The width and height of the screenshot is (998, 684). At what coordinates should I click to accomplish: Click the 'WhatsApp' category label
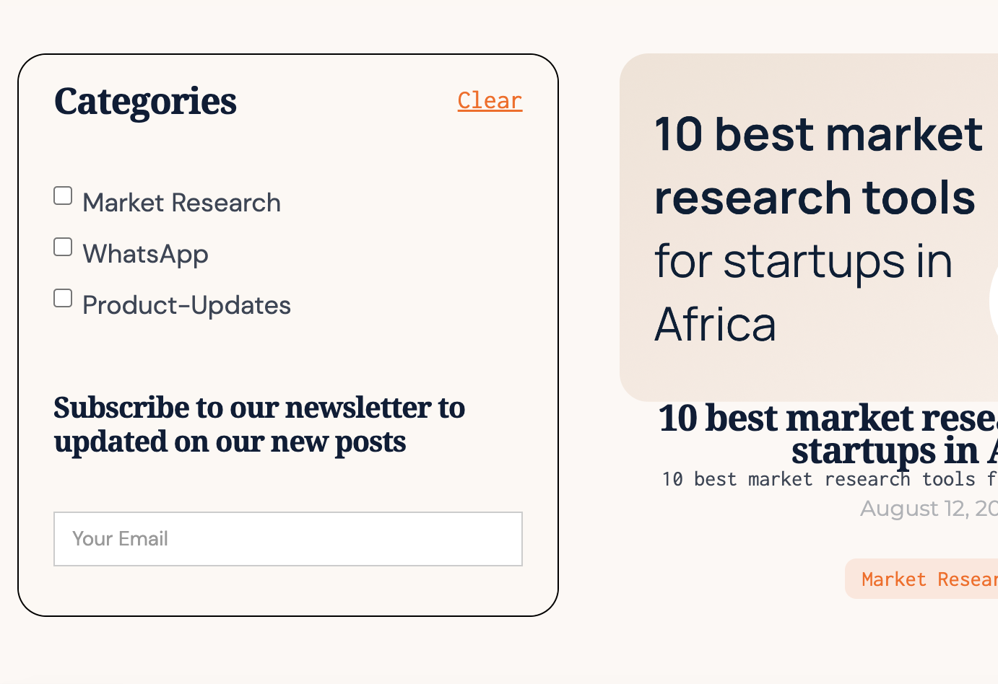145,253
